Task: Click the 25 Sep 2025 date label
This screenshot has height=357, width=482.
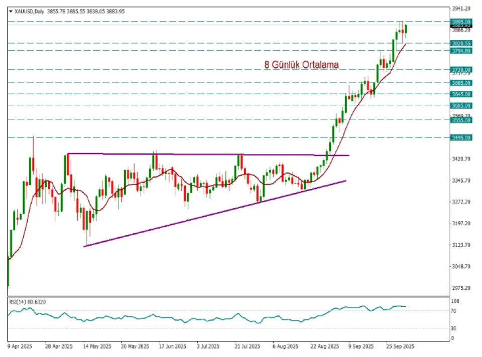Action: (400, 346)
